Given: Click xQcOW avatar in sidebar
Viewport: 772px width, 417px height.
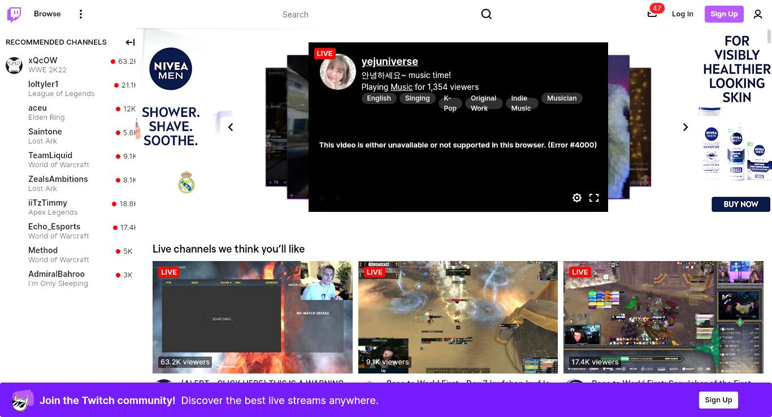Looking at the screenshot, I should tap(14, 65).
